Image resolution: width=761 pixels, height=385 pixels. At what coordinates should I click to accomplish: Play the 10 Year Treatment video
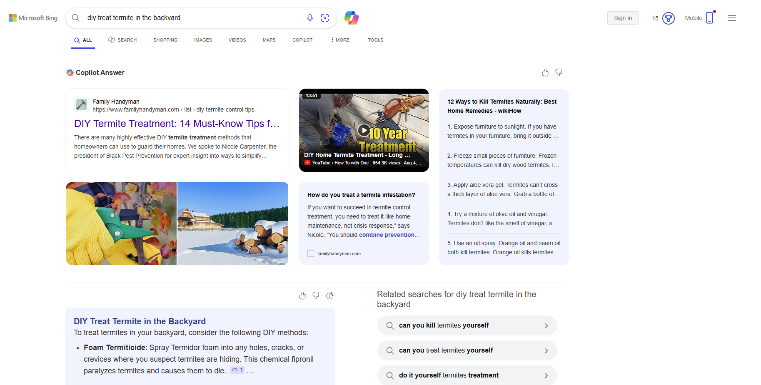(x=364, y=130)
